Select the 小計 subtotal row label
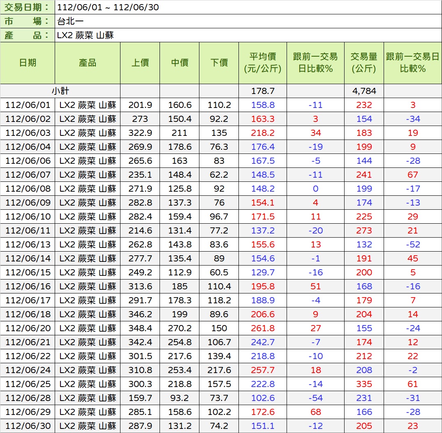The width and height of the screenshot is (442, 433). tap(60, 91)
